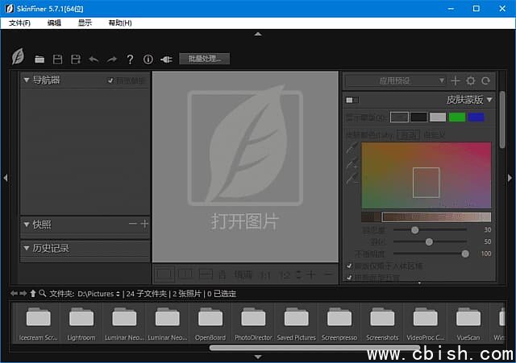Image resolution: width=516 pixels, height=363 pixels.
Task: Open the Lightroom folder thumbnail
Action: click(81, 324)
